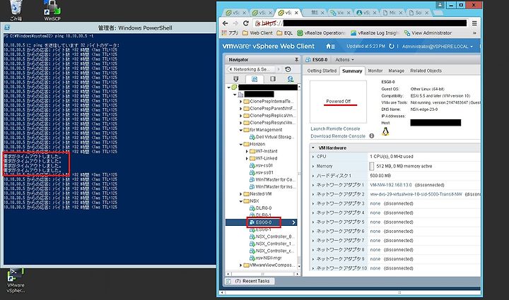
Task: Select DLR0-0 VM in the tree
Action: [261, 208]
